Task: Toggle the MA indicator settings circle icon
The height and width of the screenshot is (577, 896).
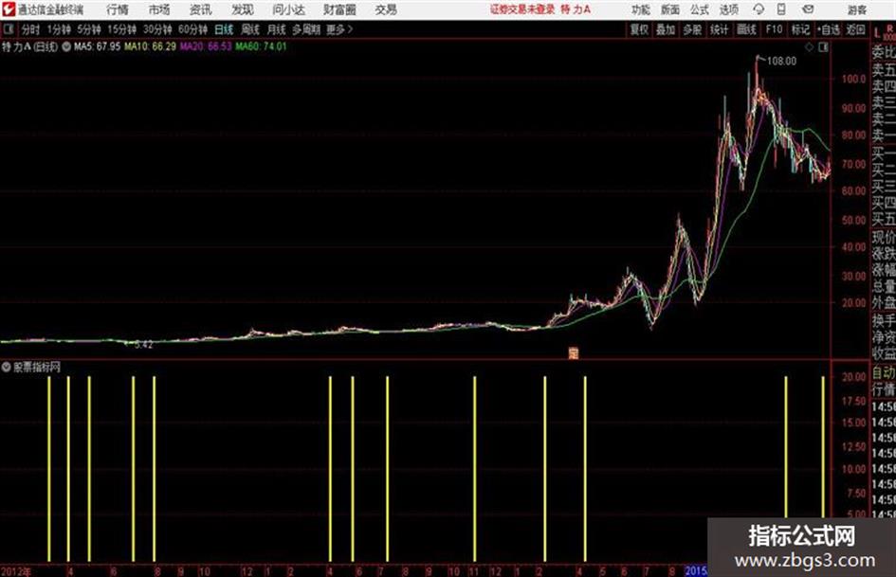Action: pos(66,46)
